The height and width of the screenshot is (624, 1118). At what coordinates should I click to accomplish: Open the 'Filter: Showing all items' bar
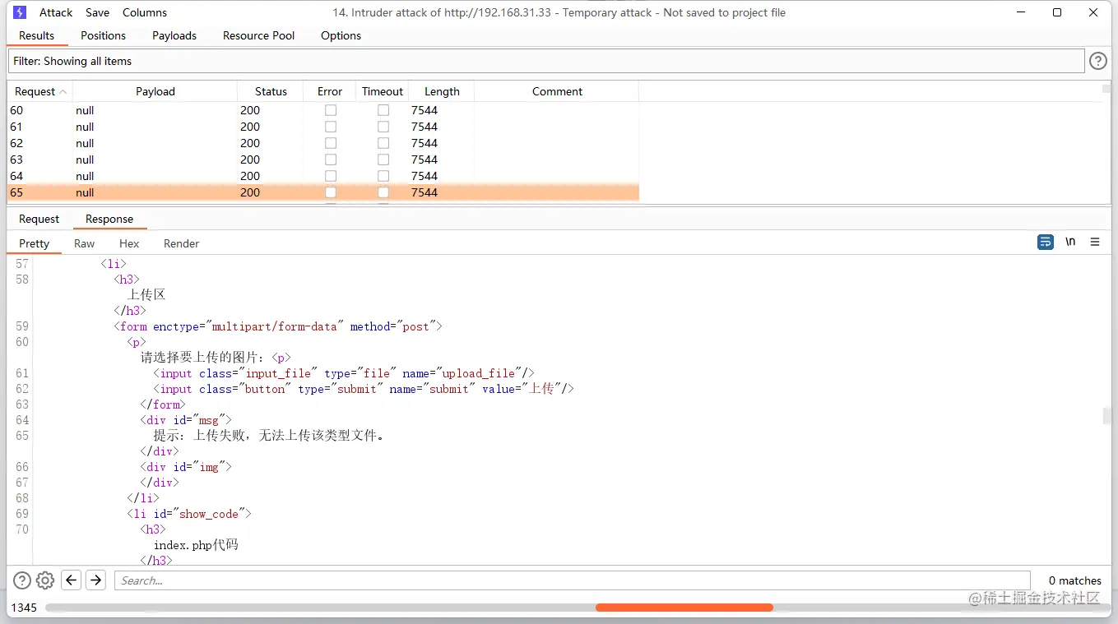tap(546, 61)
